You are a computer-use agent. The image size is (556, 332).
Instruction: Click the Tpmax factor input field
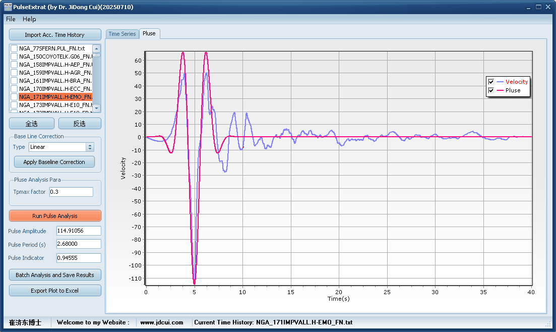(71, 192)
